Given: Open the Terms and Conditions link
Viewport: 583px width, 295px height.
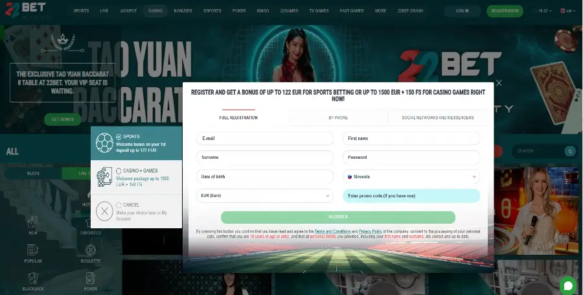Looking at the screenshot, I should coord(332,231).
